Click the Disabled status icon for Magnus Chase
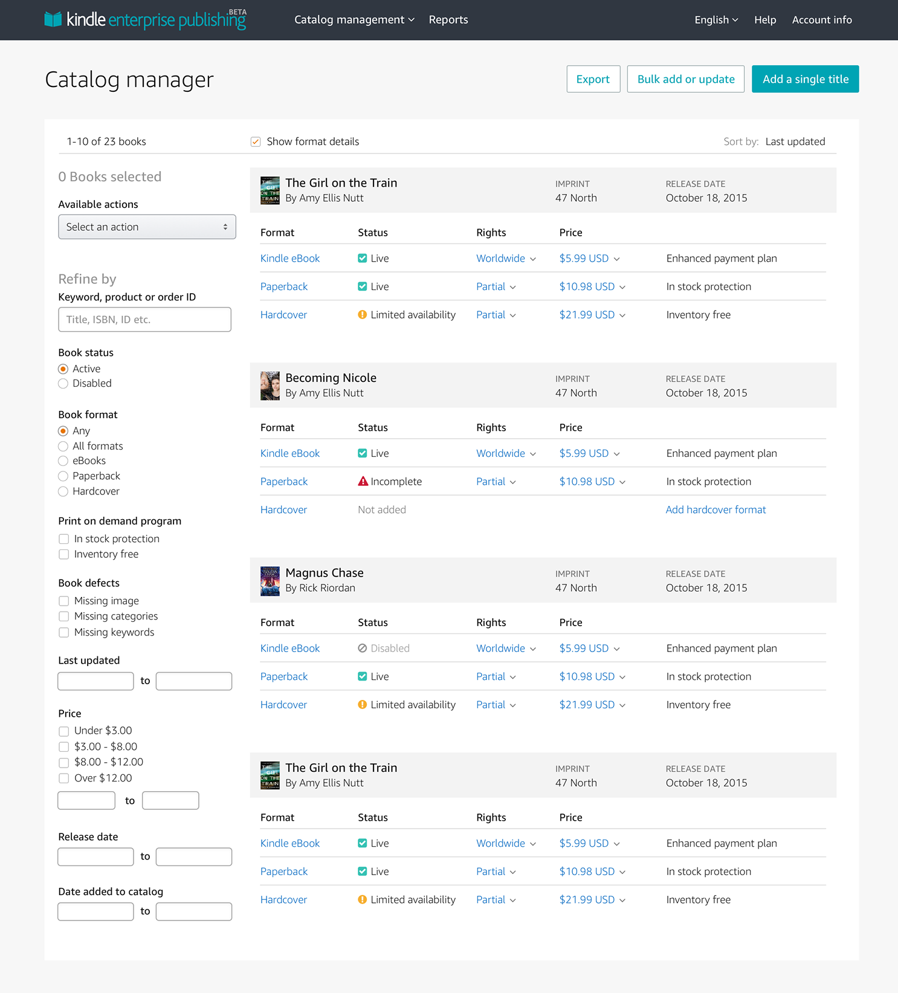898x993 pixels. (363, 649)
